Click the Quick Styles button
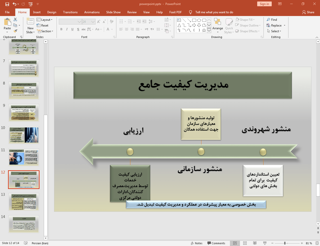Image resolution: width=320 pixels, height=246 pixels. [x=229, y=25]
